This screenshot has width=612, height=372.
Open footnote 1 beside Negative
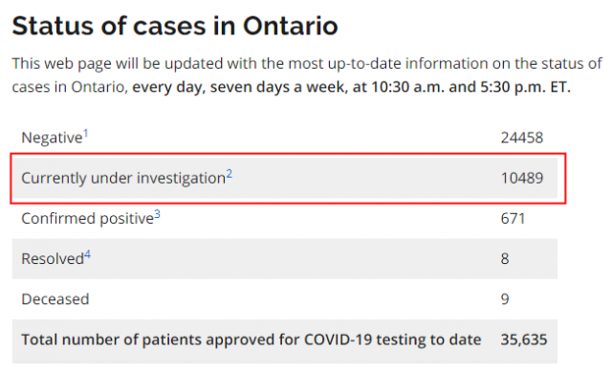[85, 134]
